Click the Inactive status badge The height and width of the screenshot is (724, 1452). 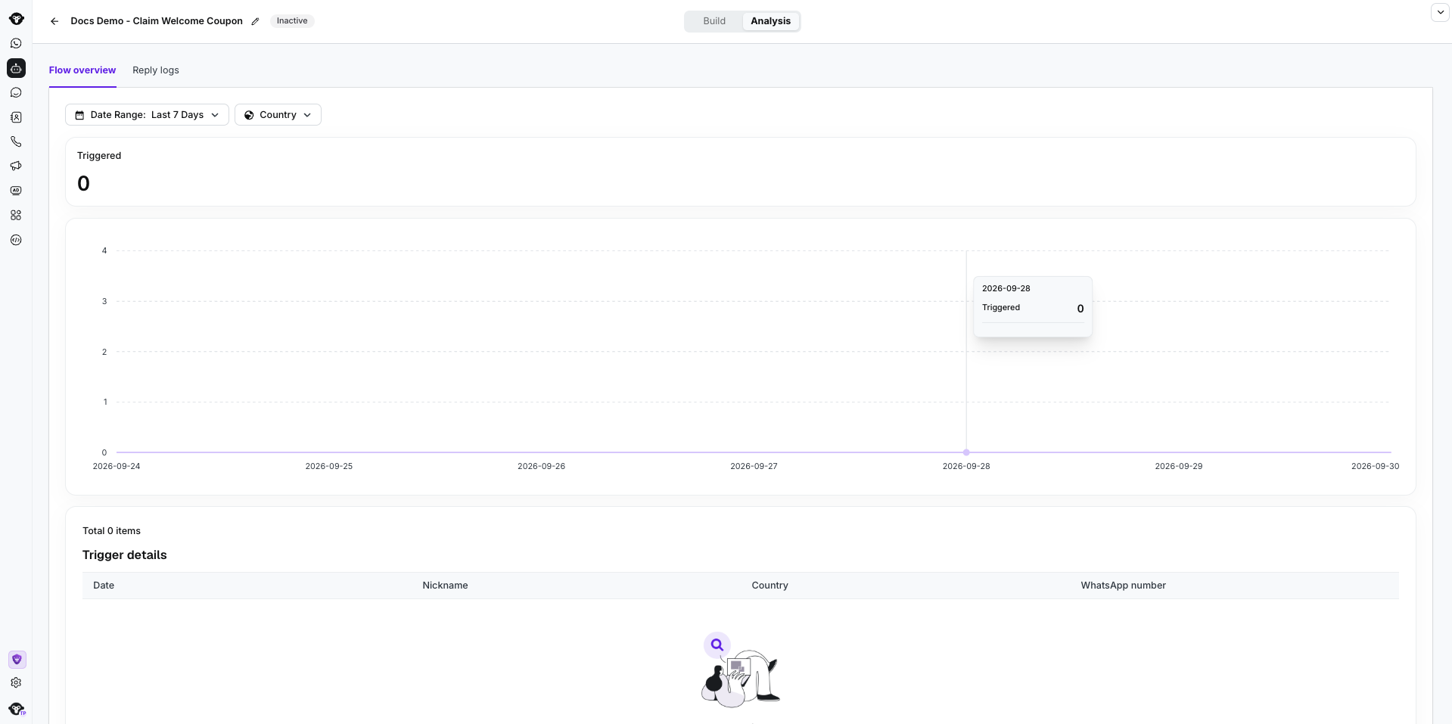coord(292,21)
